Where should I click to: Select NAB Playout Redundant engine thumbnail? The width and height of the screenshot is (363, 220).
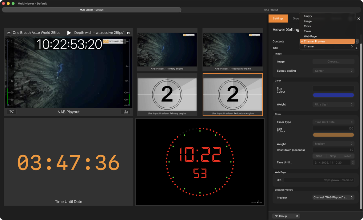(233, 50)
